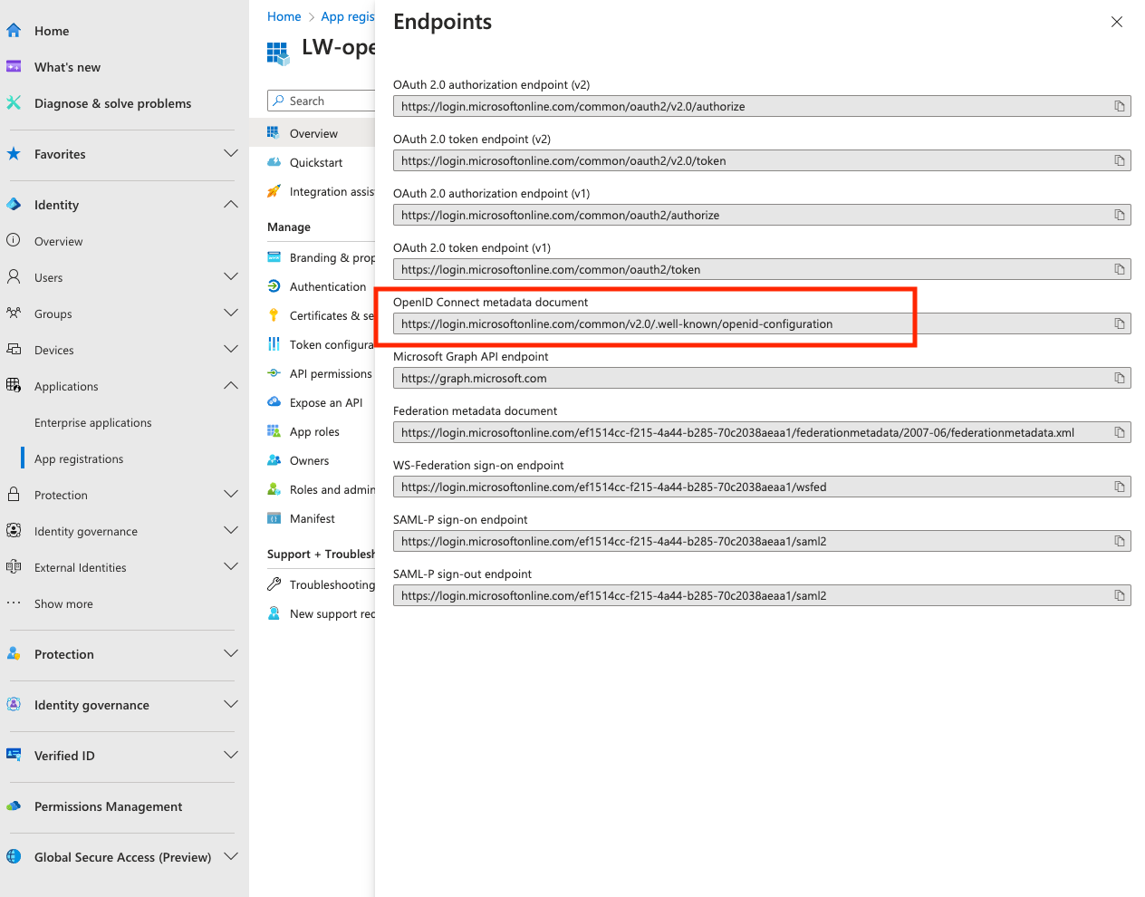This screenshot has width=1145, height=897.
Task: Copy the Microsoft Graph API endpoint URL
Action: tap(1120, 378)
